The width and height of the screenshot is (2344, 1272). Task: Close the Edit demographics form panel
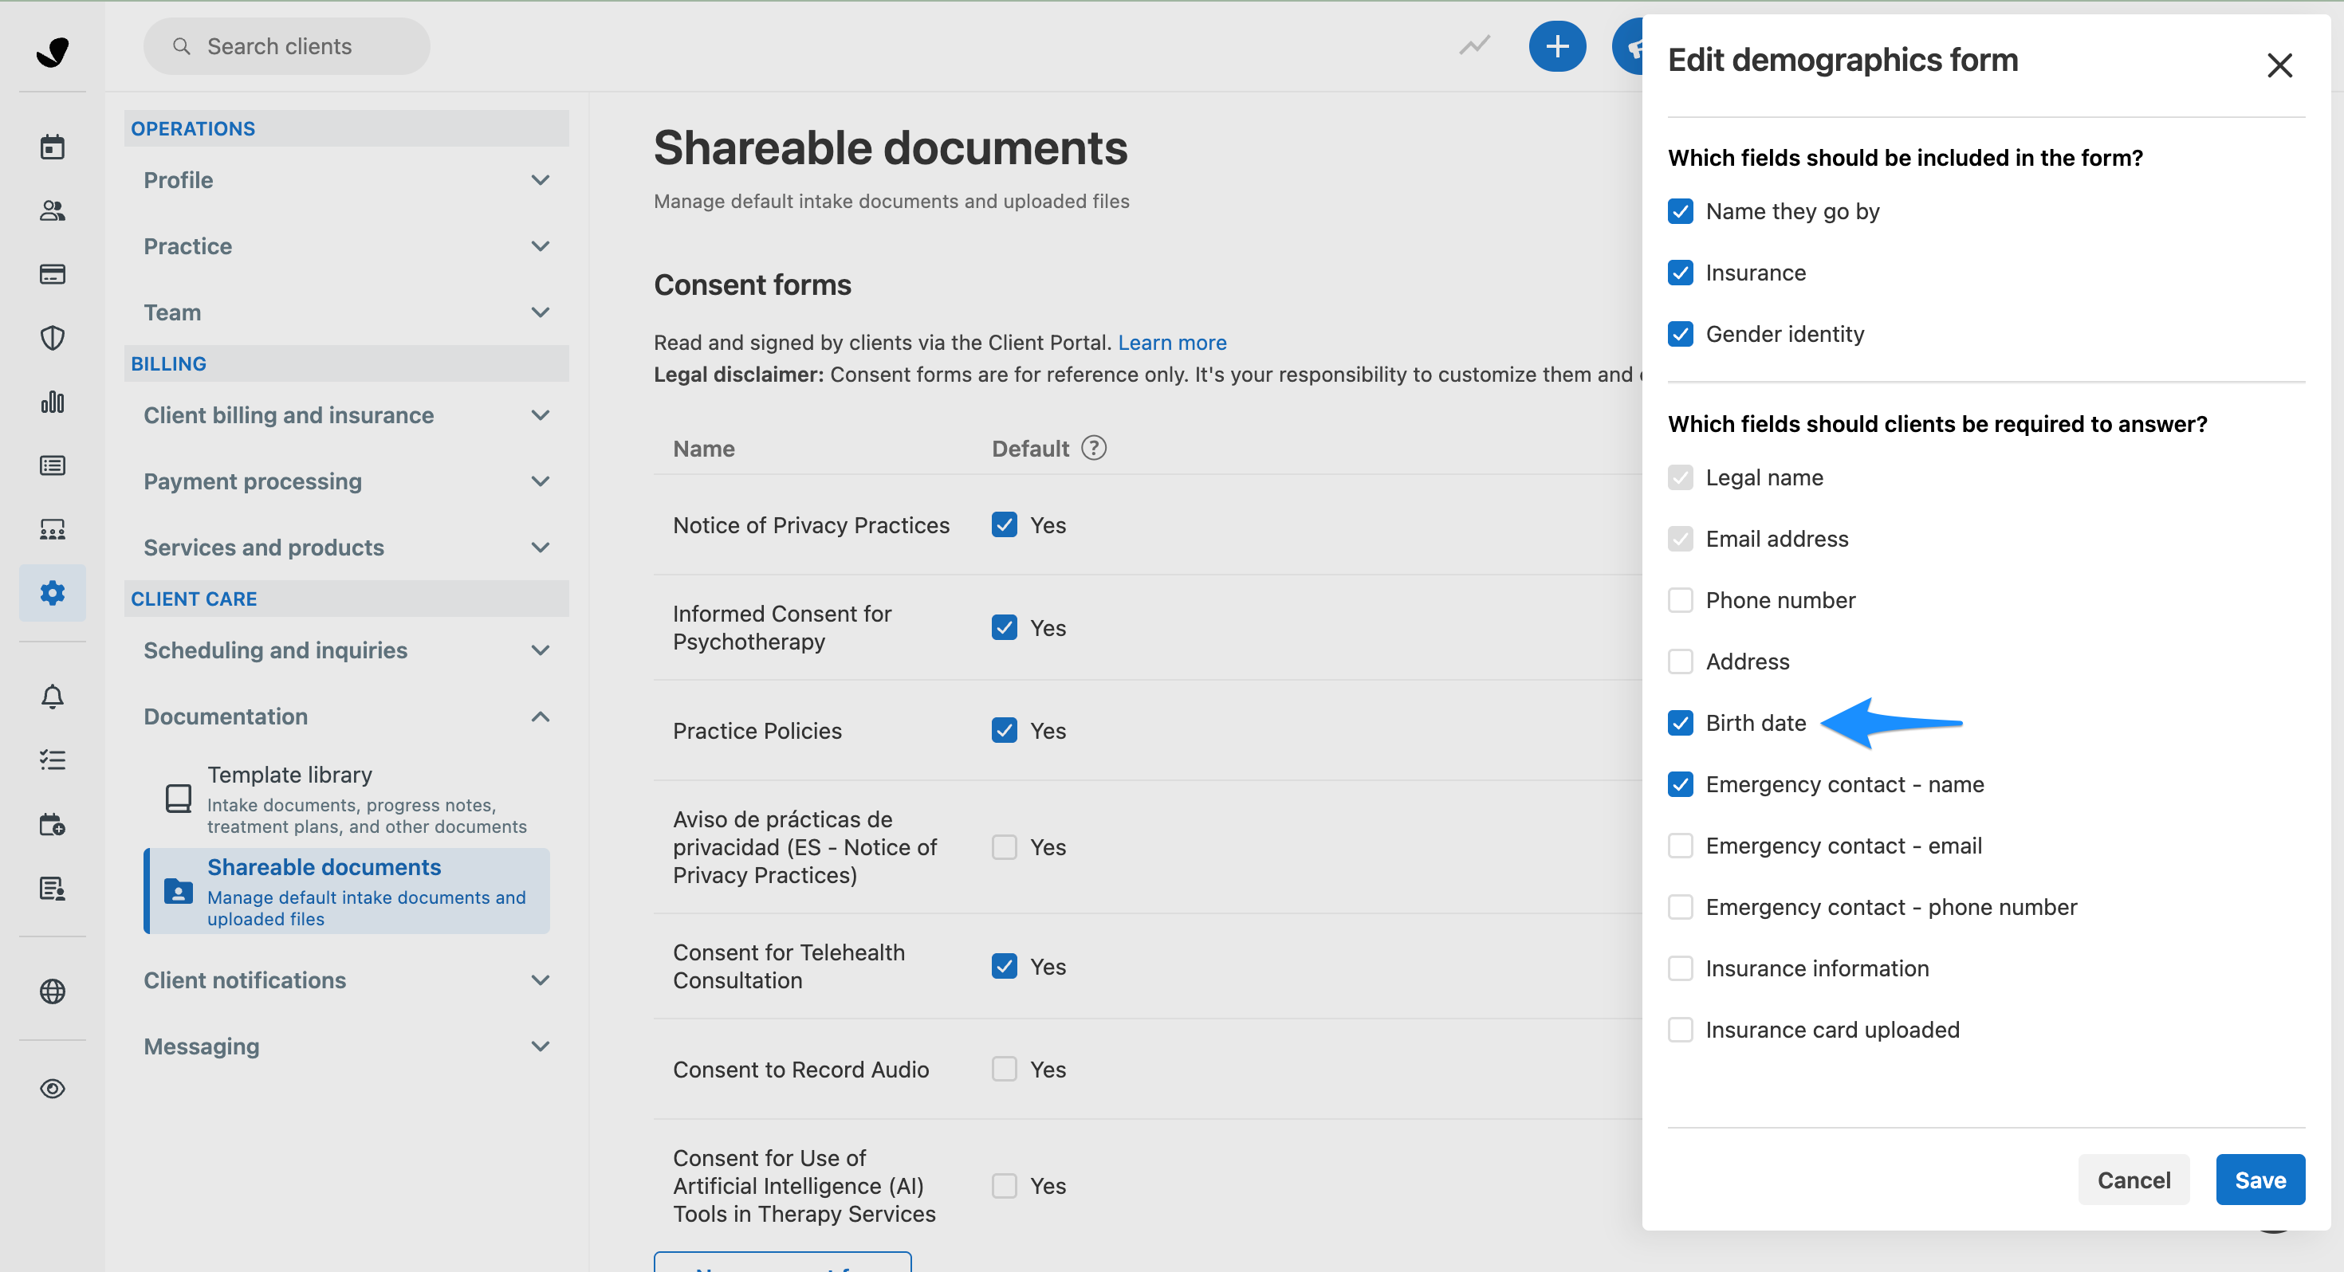point(2279,65)
